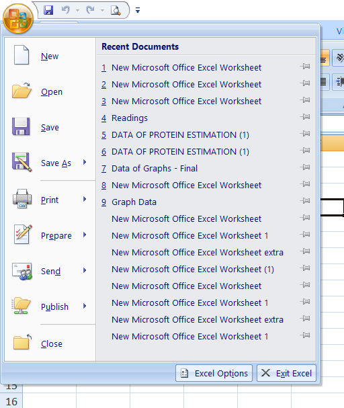The height and width of the screenshot is (408, 344).
Task: Open New Microsoft Office Excel Worksheet (1) document
Action: 193,270
